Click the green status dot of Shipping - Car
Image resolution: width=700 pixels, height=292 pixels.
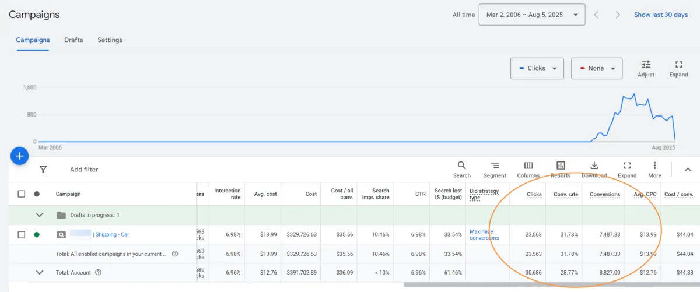coord(37,235)
